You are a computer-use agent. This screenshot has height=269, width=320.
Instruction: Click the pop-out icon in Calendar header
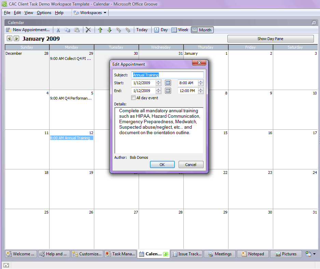click(x=314, y=23)
